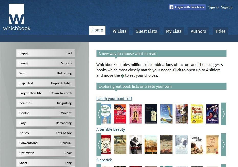The image size is (238, 167).
Task: Open the Doctors & Nurses book cover
Action: point(197,114)
